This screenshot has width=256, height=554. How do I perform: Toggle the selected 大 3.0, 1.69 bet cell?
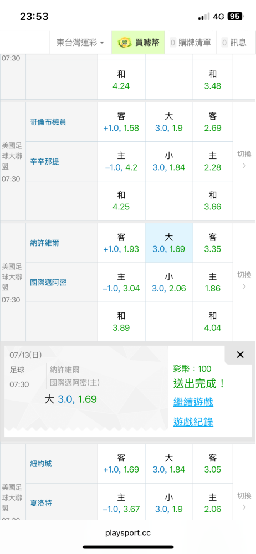click(168, 243)
